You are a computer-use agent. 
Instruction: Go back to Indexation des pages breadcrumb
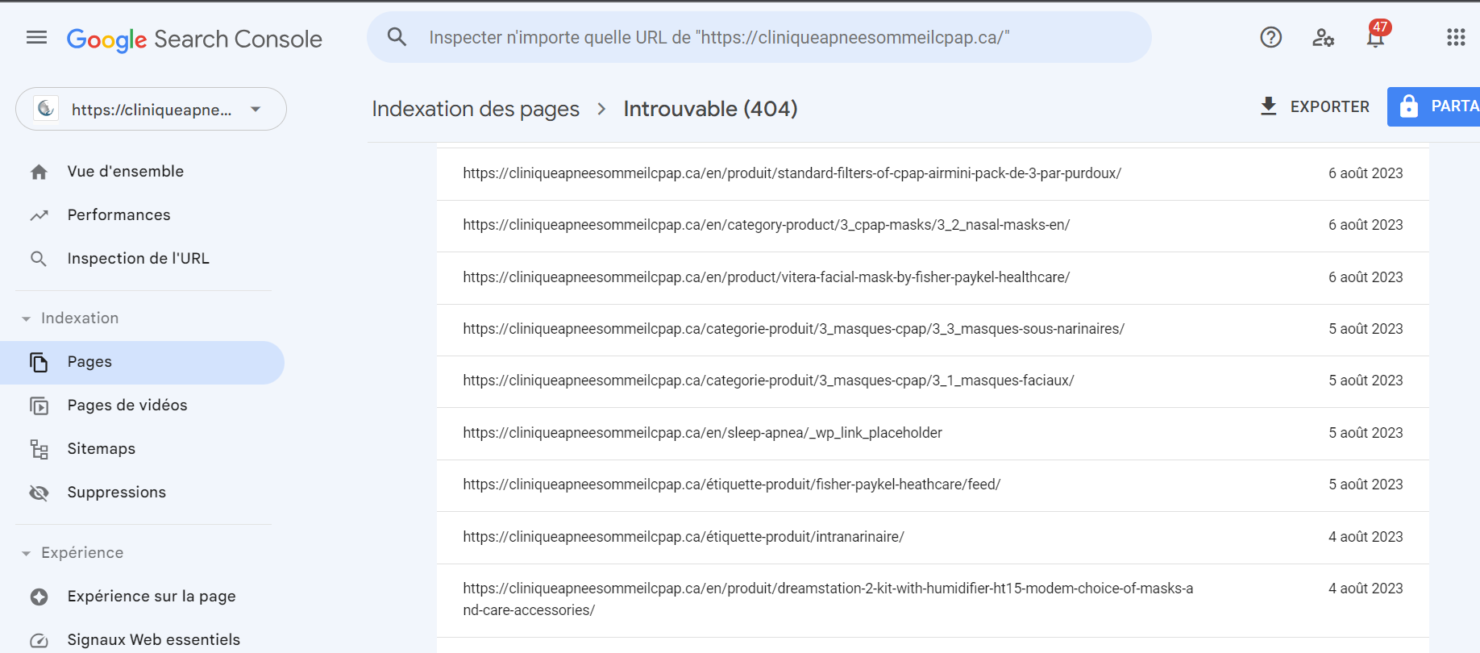pos(476,109)
